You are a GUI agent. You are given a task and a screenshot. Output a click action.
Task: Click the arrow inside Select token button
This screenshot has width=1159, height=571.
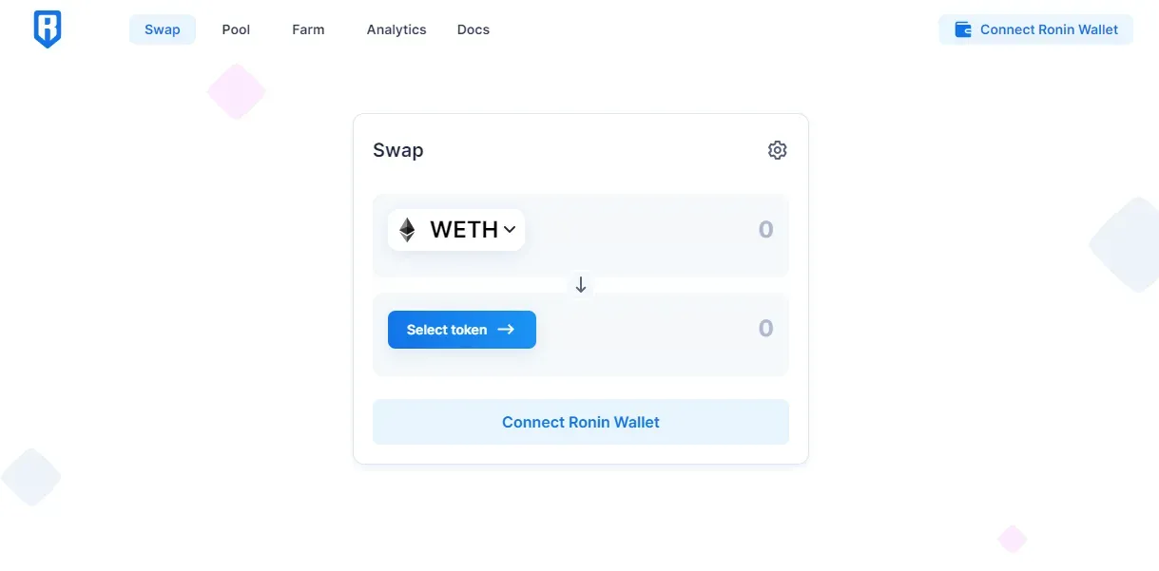point(507,330)
